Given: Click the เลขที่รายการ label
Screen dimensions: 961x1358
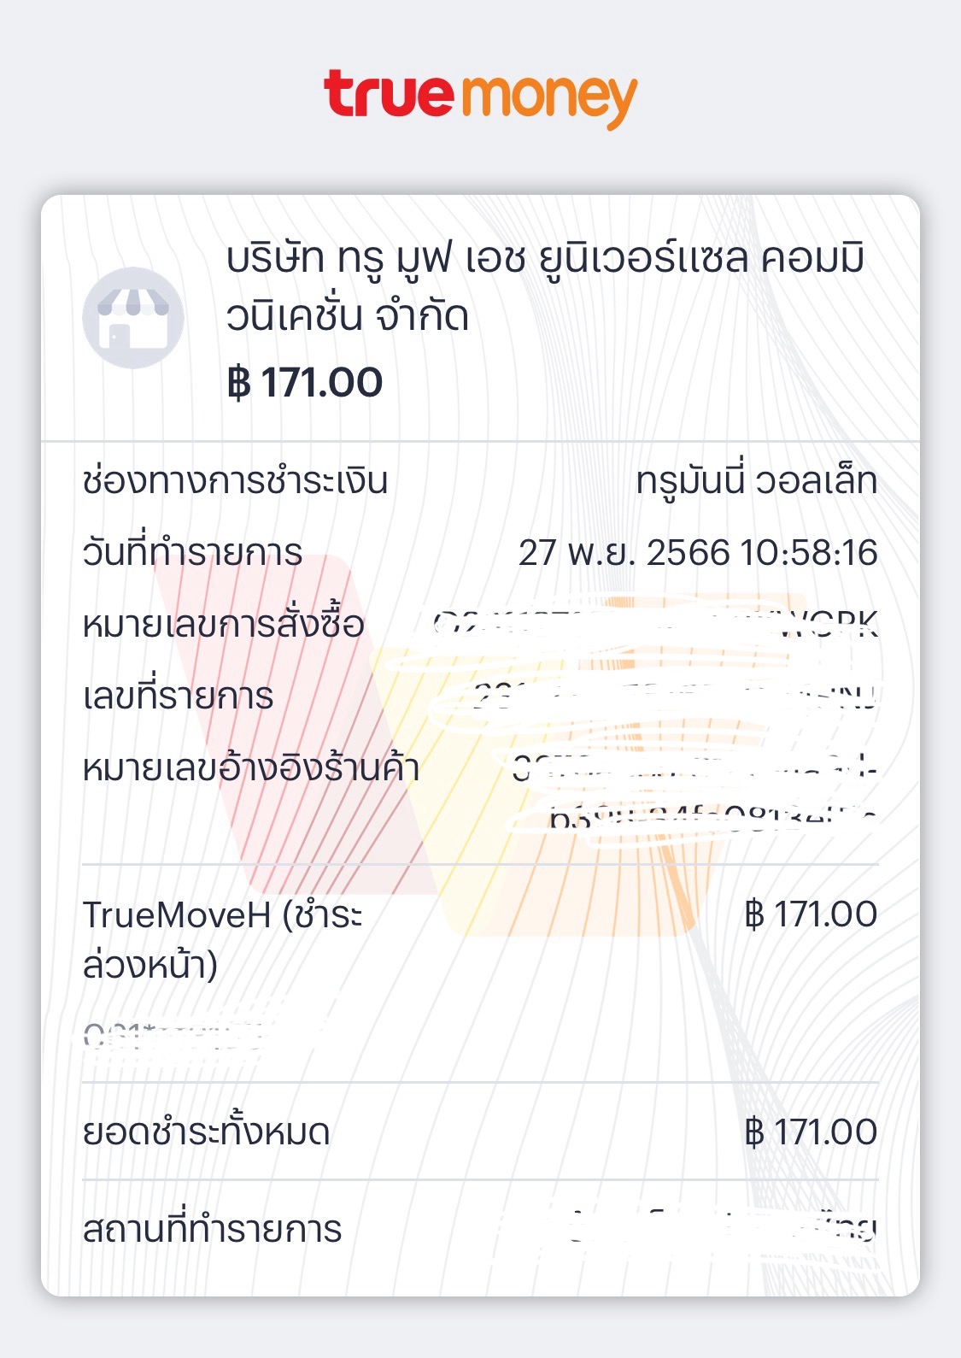Looking at the screenshot, I should point(178,697).
